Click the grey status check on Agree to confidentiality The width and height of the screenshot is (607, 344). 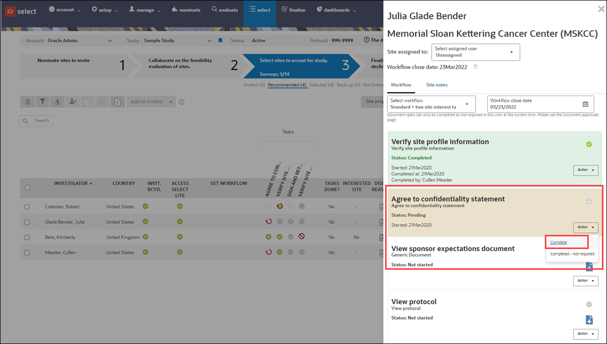click(x=589, y=202)
